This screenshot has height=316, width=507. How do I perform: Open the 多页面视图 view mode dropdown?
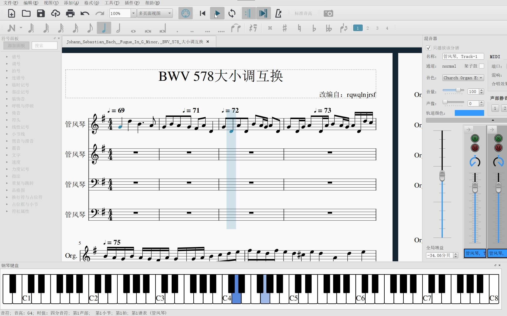(x=155, y=13)
